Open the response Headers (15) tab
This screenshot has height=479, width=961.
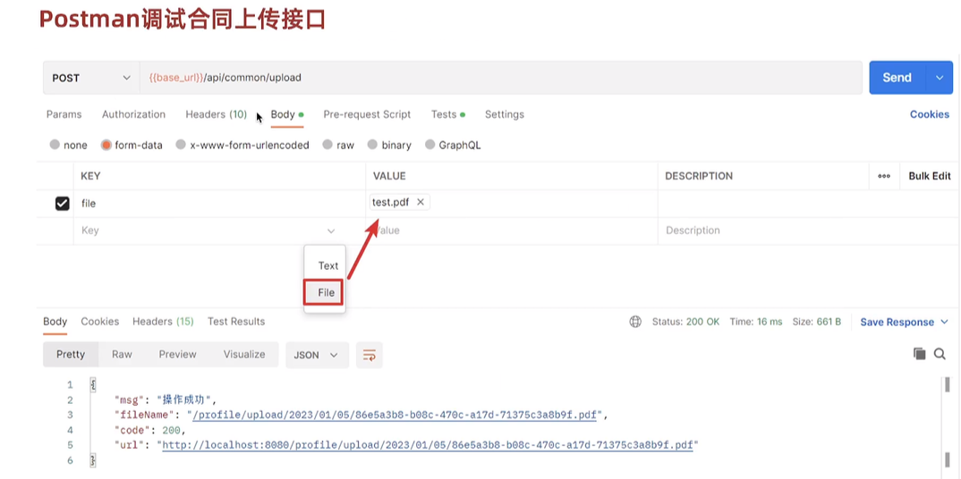(x=163, y=321)
